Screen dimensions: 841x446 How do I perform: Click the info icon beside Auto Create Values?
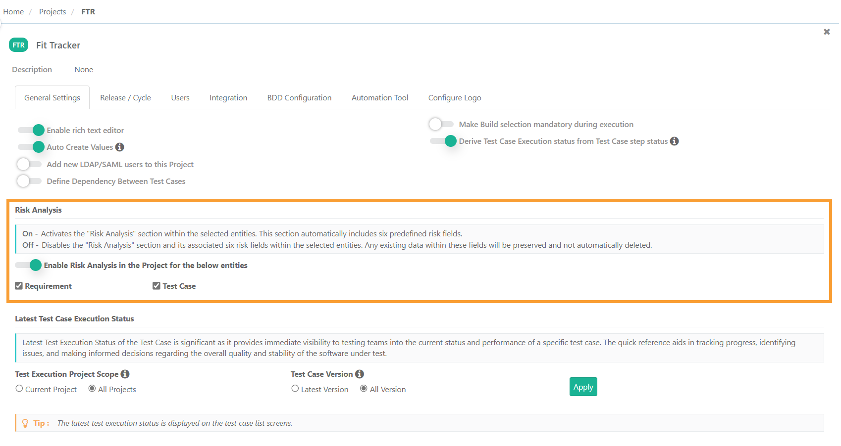coord(120,147)
